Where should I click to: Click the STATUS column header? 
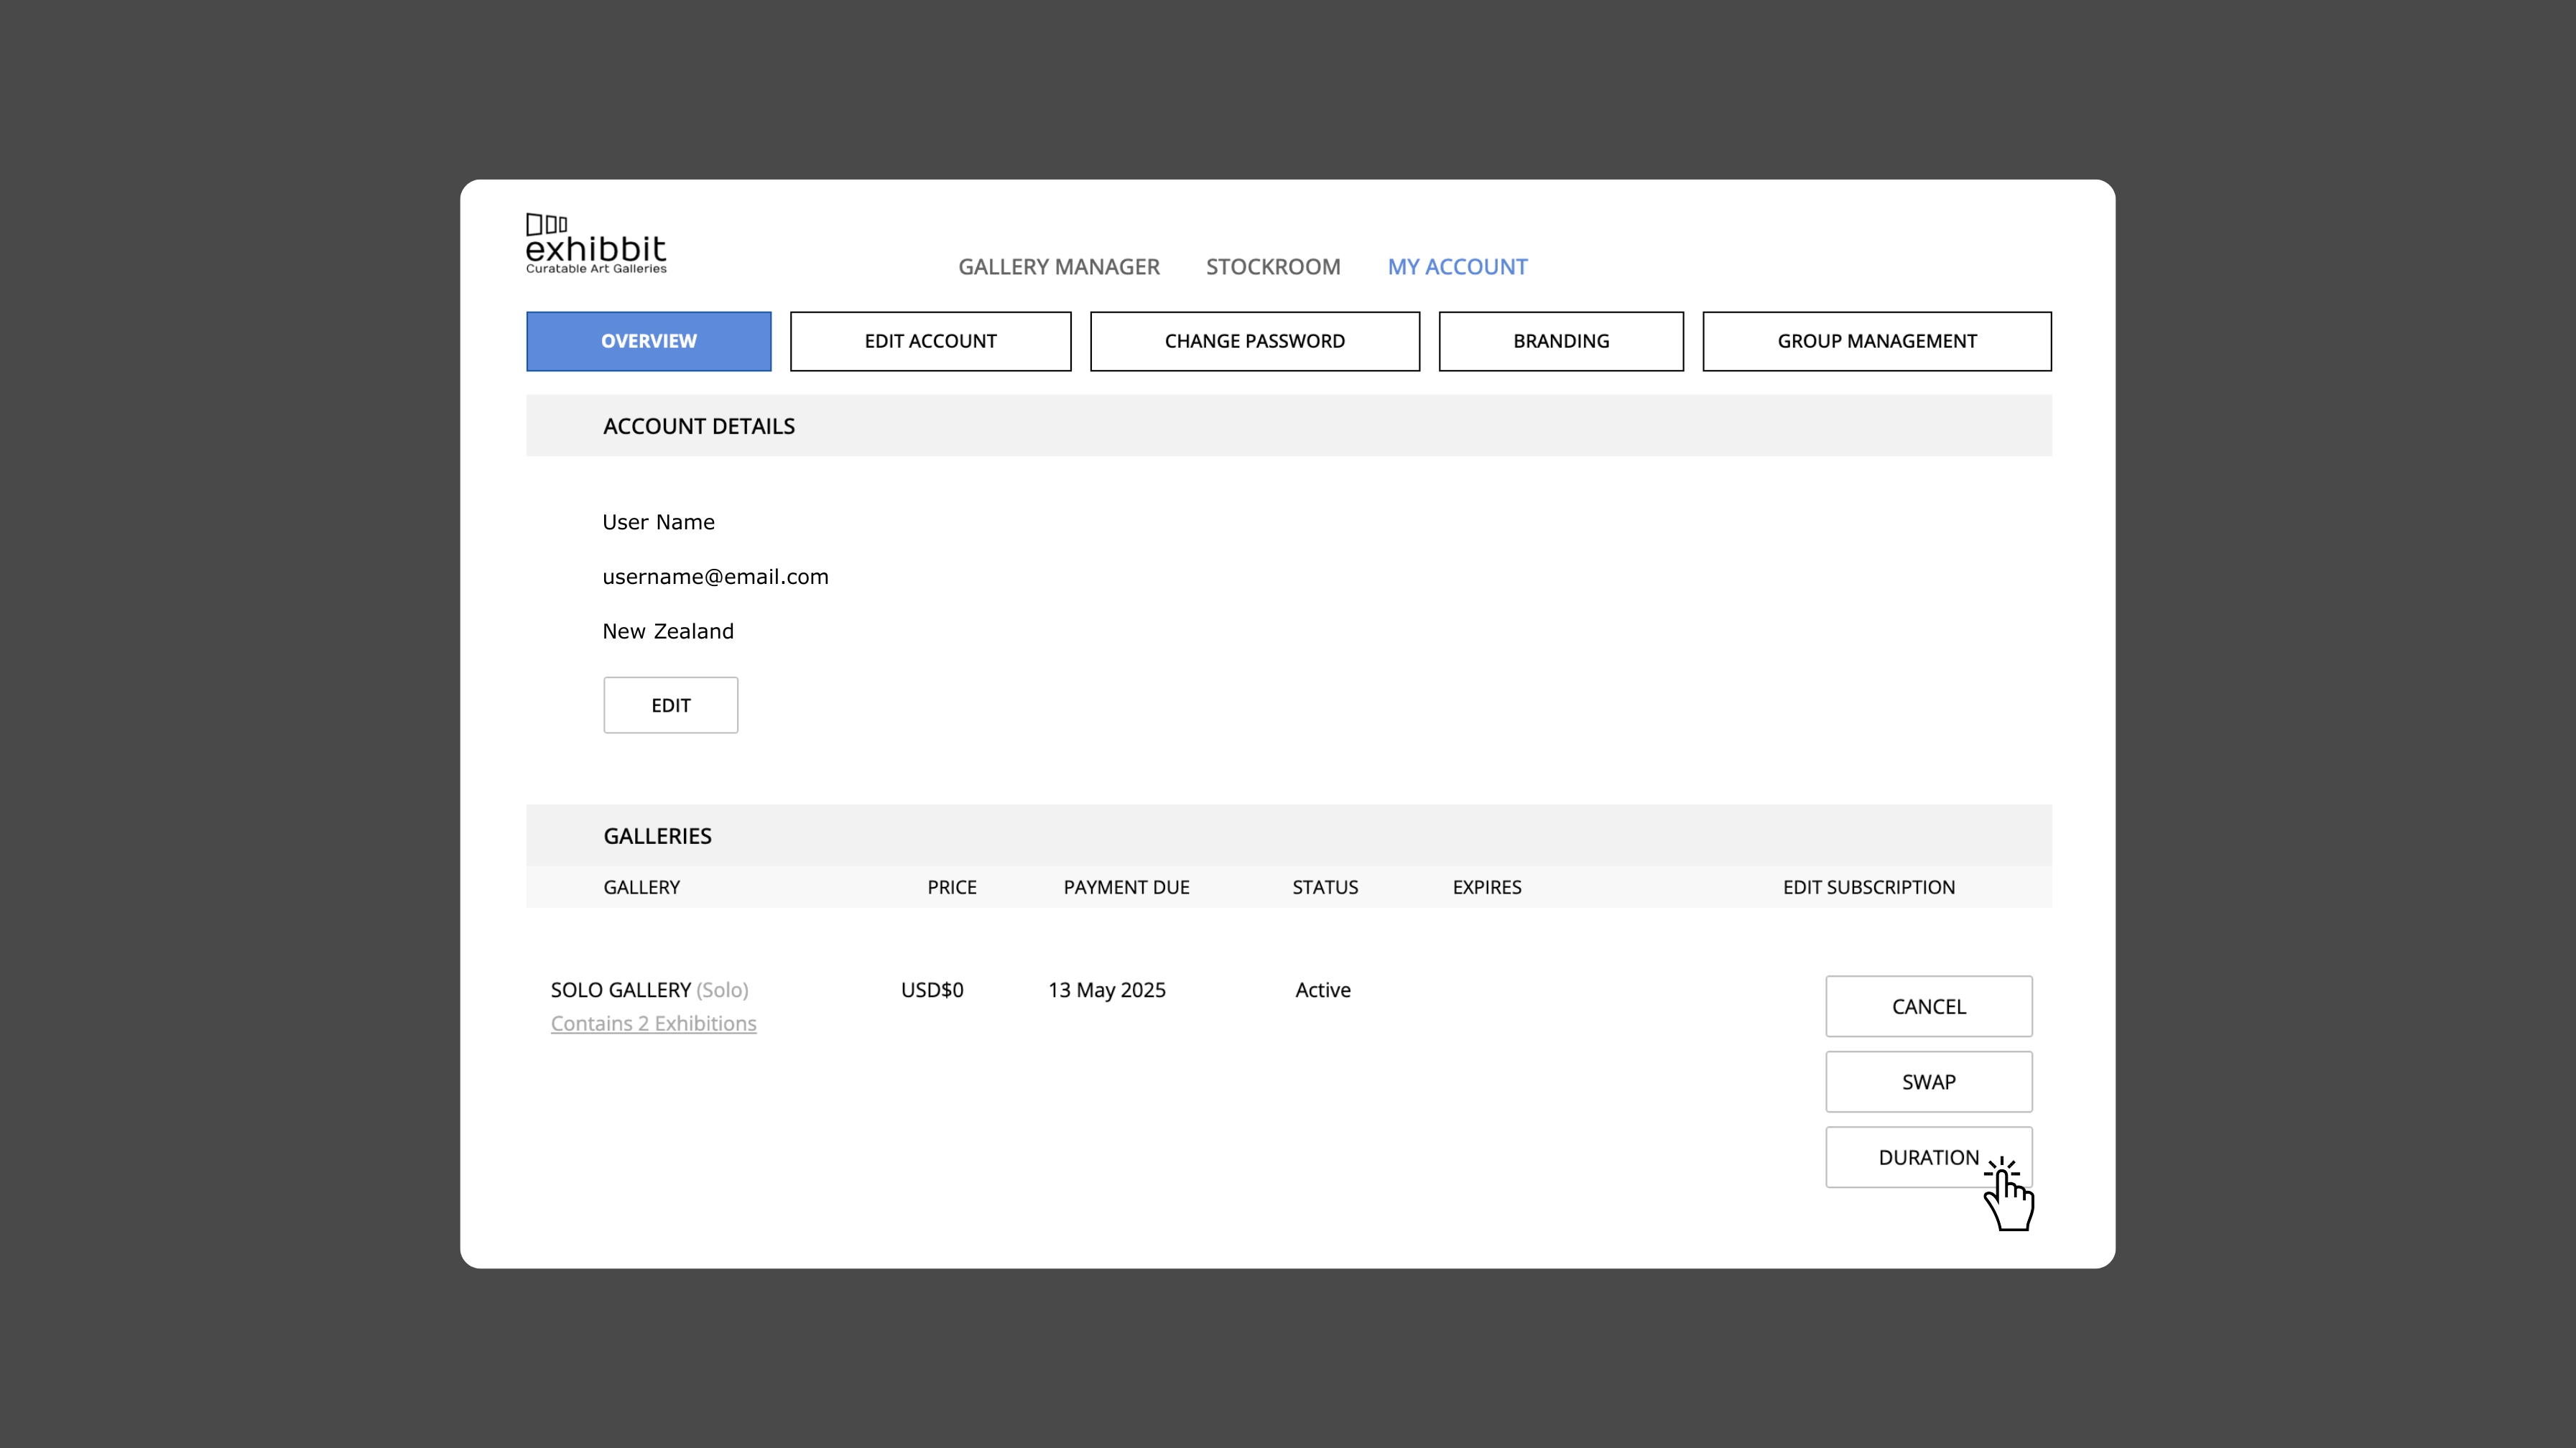coord(1325,887)
